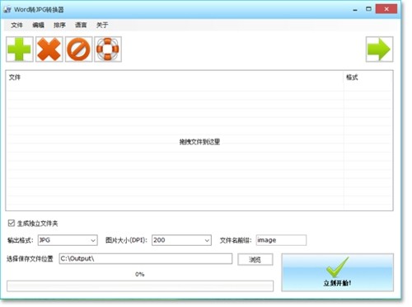Open the 文件 menu

(16, 25)
